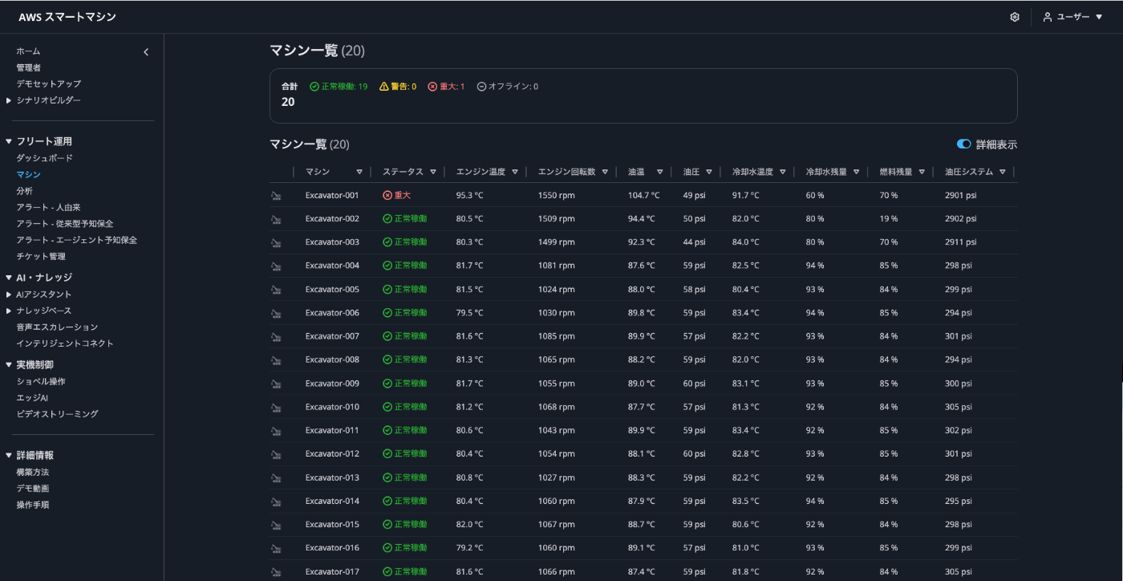Open the 油圧 column sort dropdown

[x=709, y=172]
